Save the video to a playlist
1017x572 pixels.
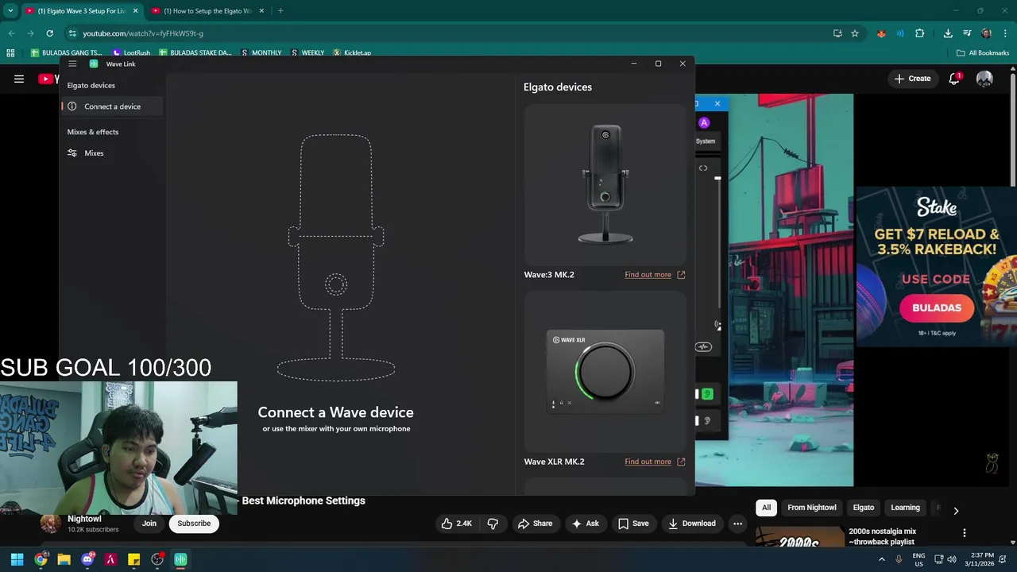tap(633, 524)
